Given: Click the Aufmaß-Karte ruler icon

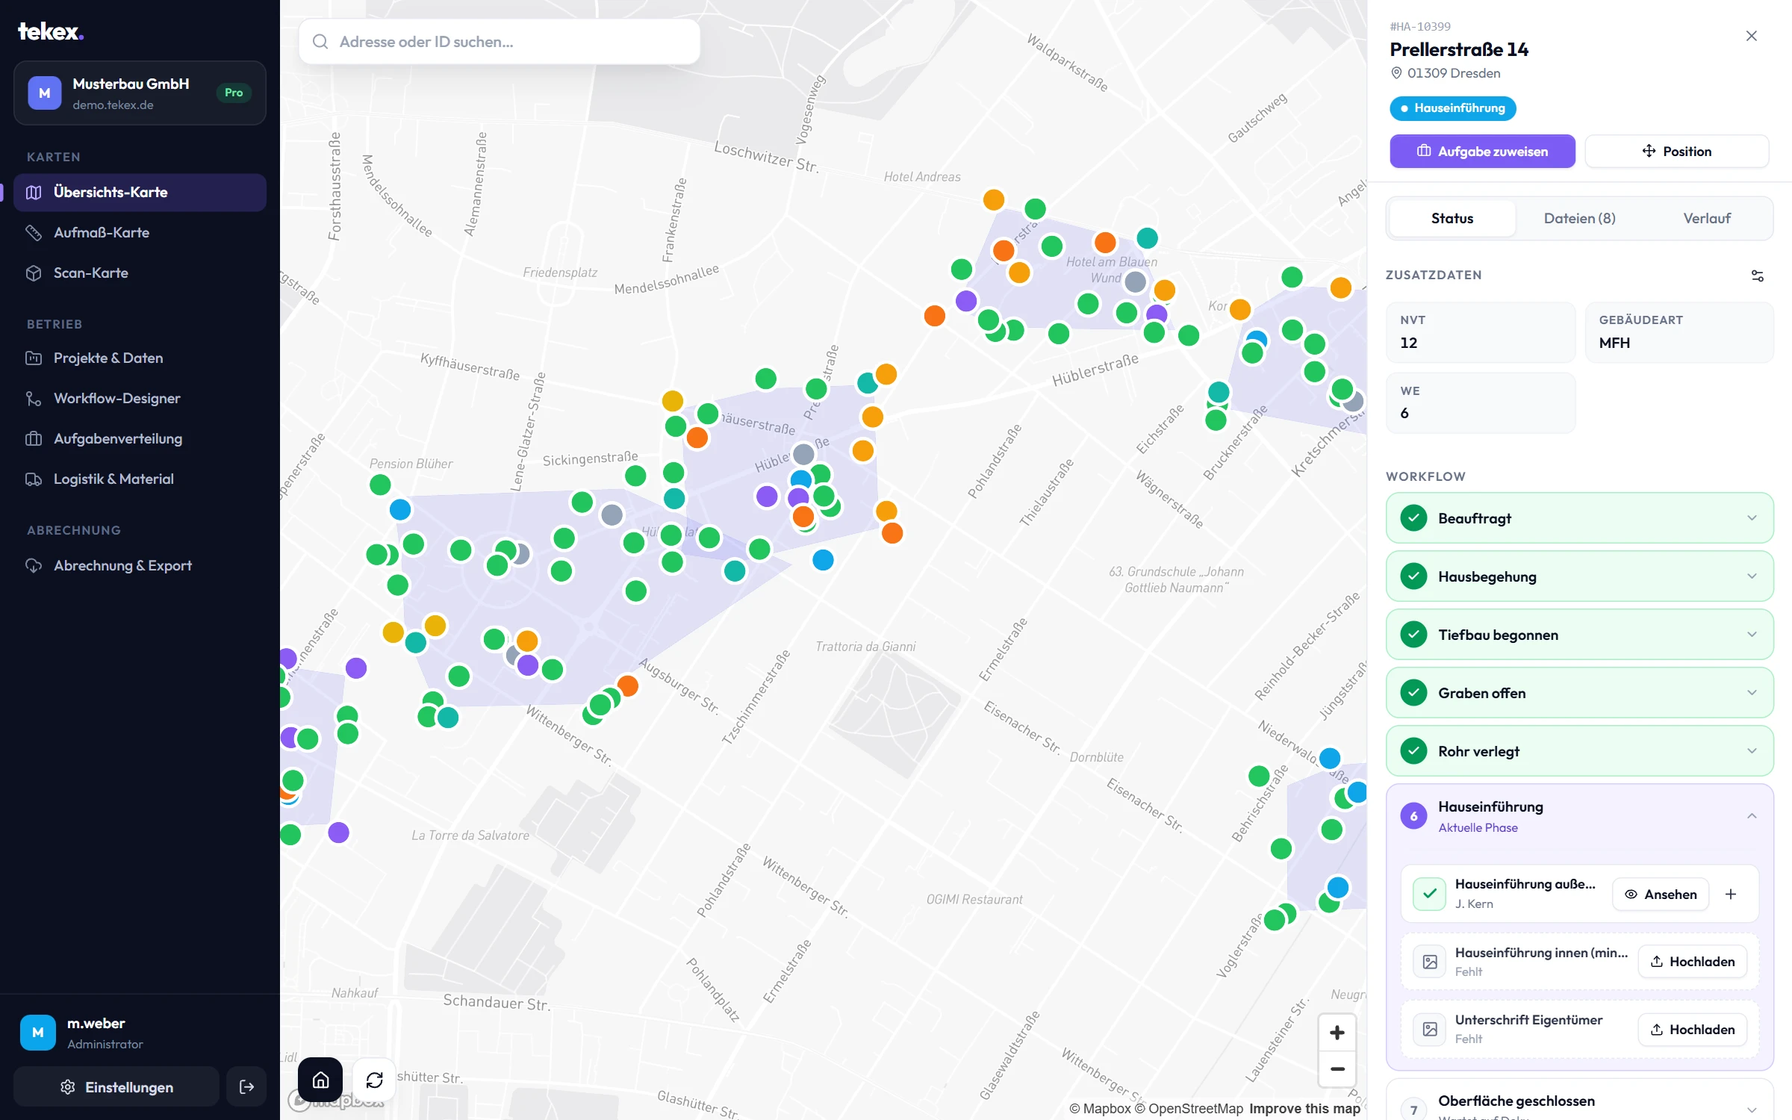Looking at the screenshot, I should [x=34, y=232].
